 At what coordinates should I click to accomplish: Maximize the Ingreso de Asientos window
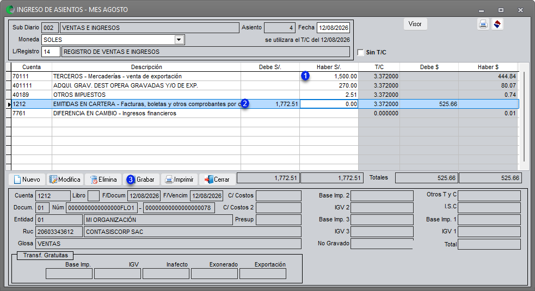click(501, 10)
